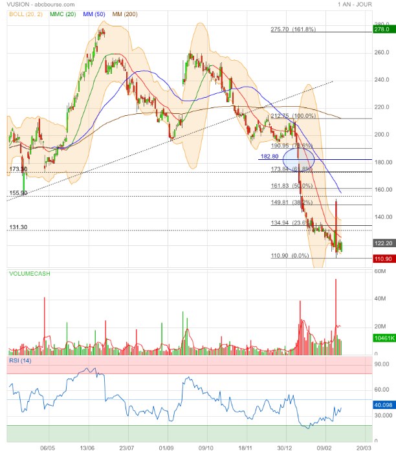Viewport: 396px width, 453px height.
Task: Click the green 278.0 price tag
Action: click(382, 29)
